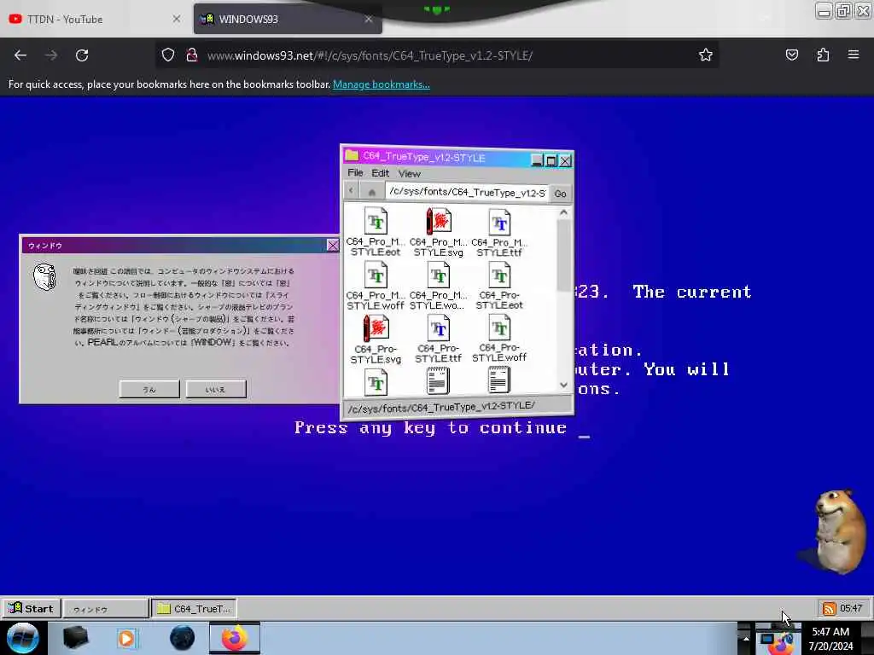Viewport: 874px width, 655px height.
Task: Select the ウィンドウ taskbar button
Action: (106, 609)
